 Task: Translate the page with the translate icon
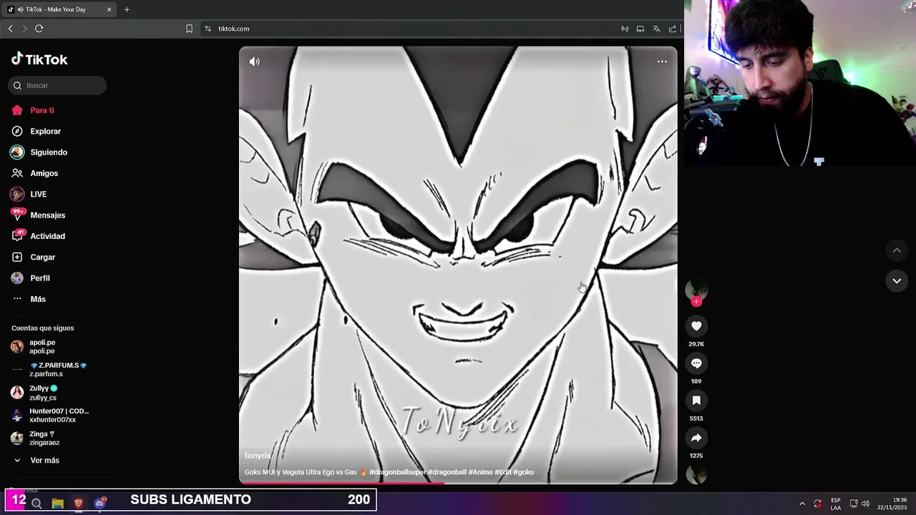[656, 29]
